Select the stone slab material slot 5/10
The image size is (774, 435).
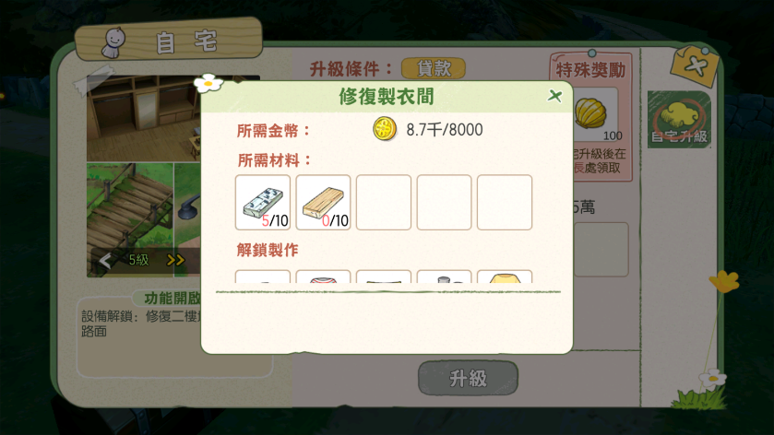263,202
